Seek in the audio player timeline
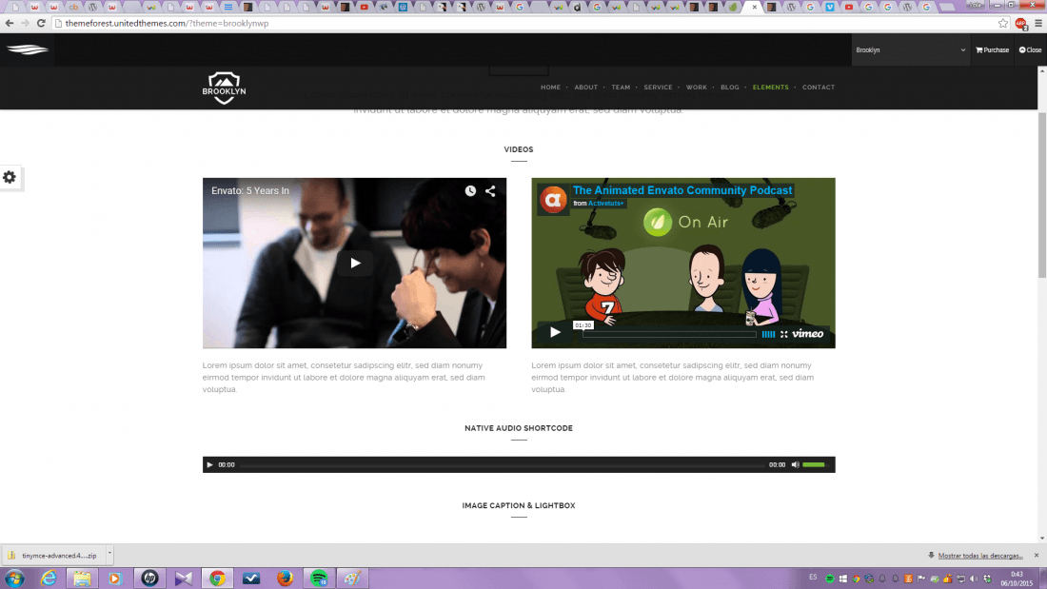Viewport: 1047px width, 589px height. tap(503, 464)
